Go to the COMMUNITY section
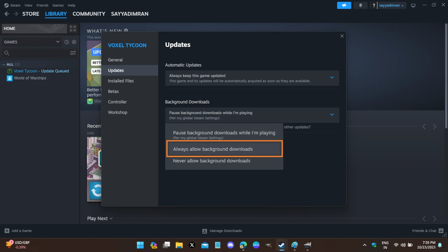 click(89, 14)
